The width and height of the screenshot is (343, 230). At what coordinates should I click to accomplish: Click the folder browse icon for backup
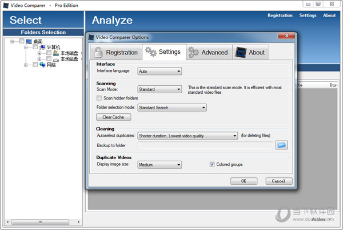pyautogui.click(x=281, y=145)
